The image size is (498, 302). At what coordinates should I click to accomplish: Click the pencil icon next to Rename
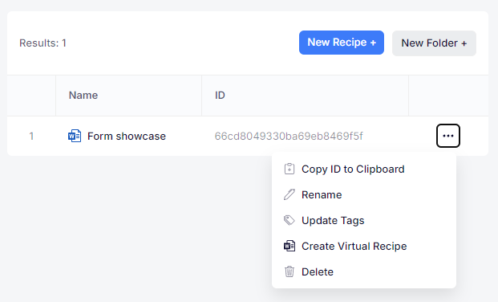[x=289, y=194]
